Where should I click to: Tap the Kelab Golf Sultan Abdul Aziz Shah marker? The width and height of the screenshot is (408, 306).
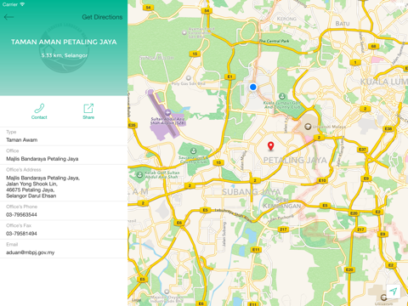[139, 175]
